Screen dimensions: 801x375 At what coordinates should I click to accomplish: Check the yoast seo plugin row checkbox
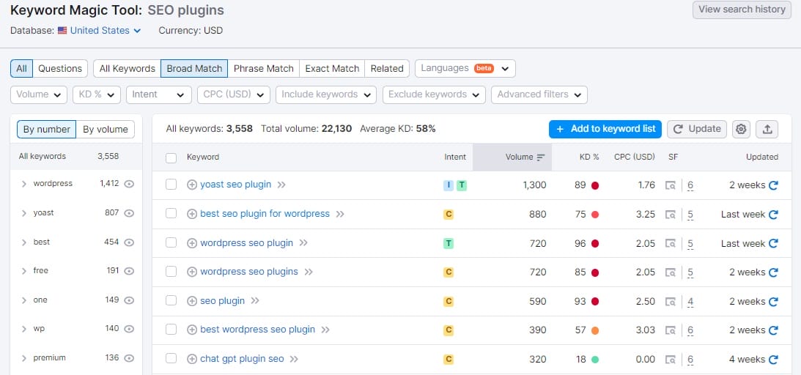(171, 184)
